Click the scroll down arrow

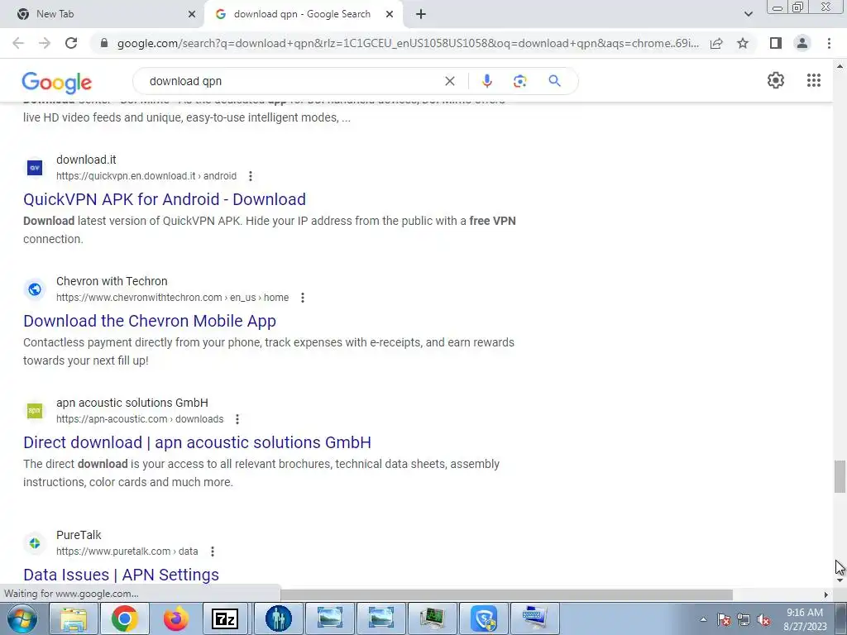tap(840, 580)
